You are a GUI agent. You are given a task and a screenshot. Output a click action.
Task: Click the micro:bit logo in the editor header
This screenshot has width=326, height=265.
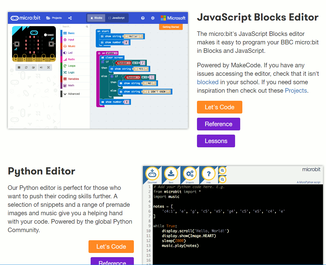point(26,18)
